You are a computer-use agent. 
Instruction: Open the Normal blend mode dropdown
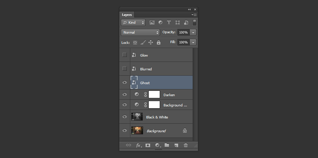[140, 33]
